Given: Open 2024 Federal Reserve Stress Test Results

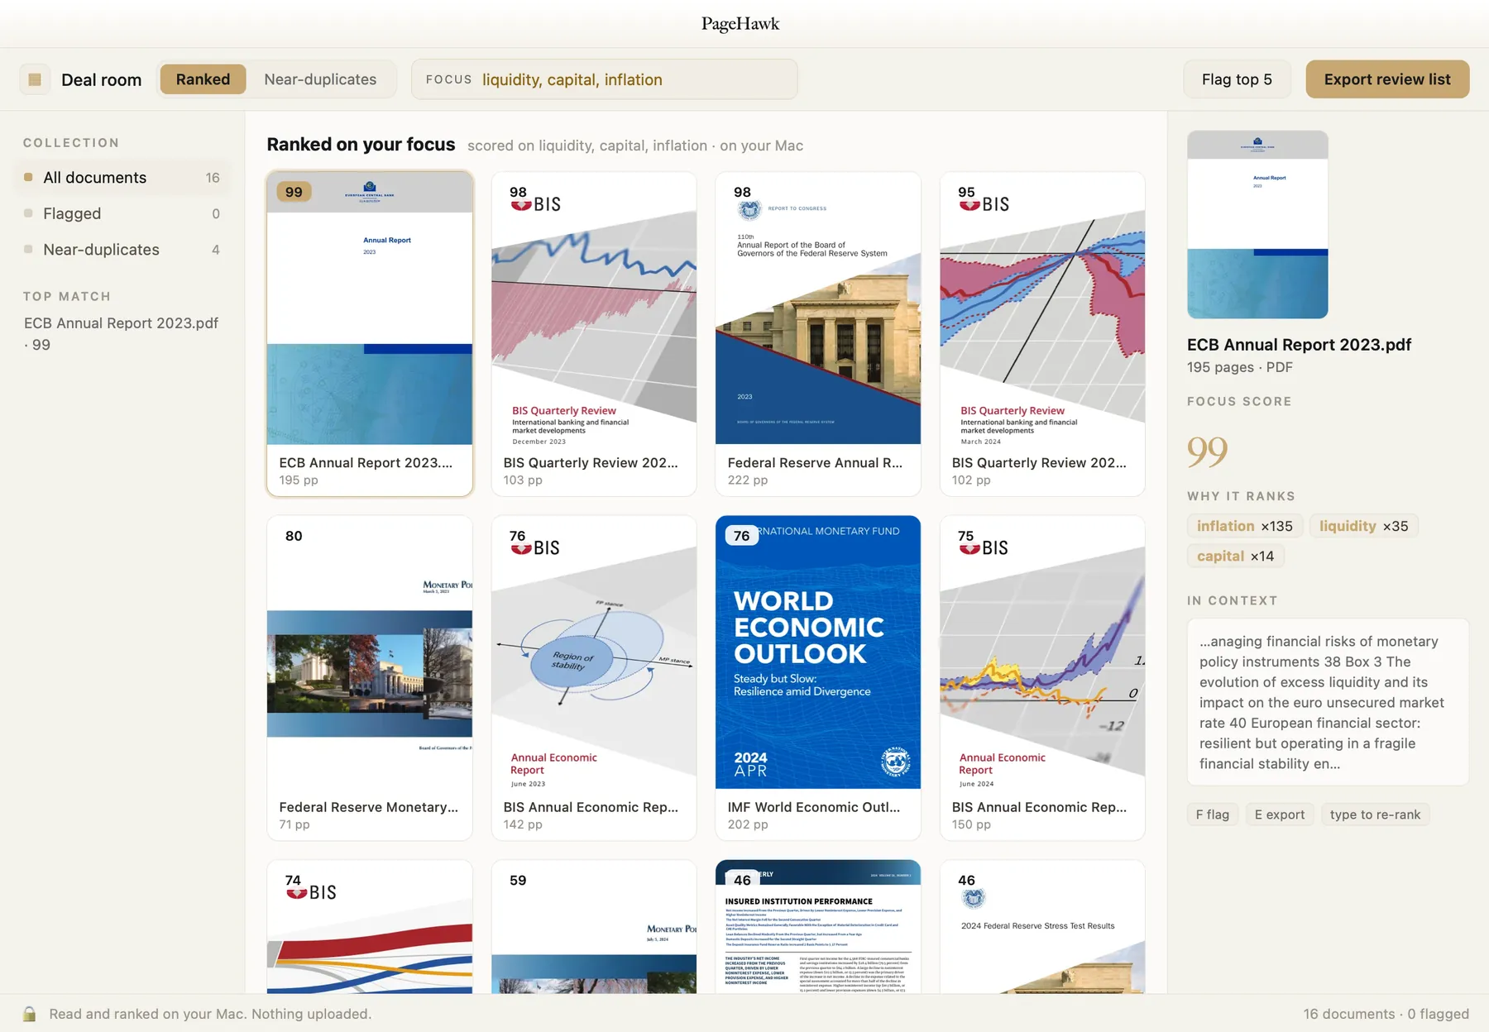Looking at the screenshot, I should tap(1042, 927).
